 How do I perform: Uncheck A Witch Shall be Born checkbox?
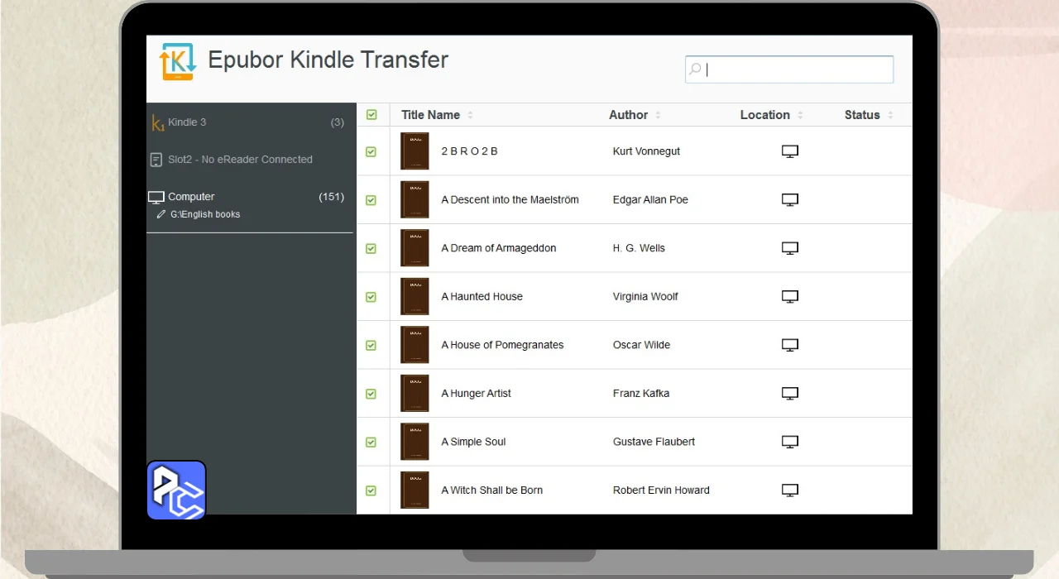click(x=371, y=490)
